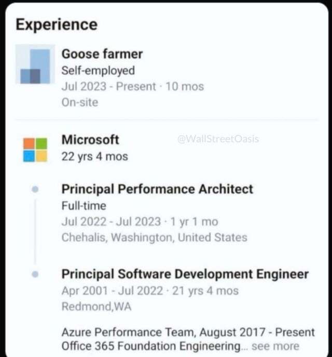332x357 pixels.
Task: Click the Self-employed employment type text
Action: click(98, 71)
